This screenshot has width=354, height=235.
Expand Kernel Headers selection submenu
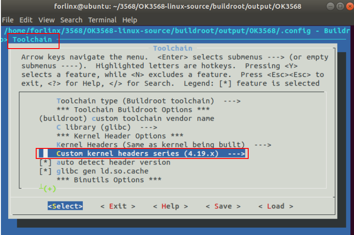click(x=163, y=145)
